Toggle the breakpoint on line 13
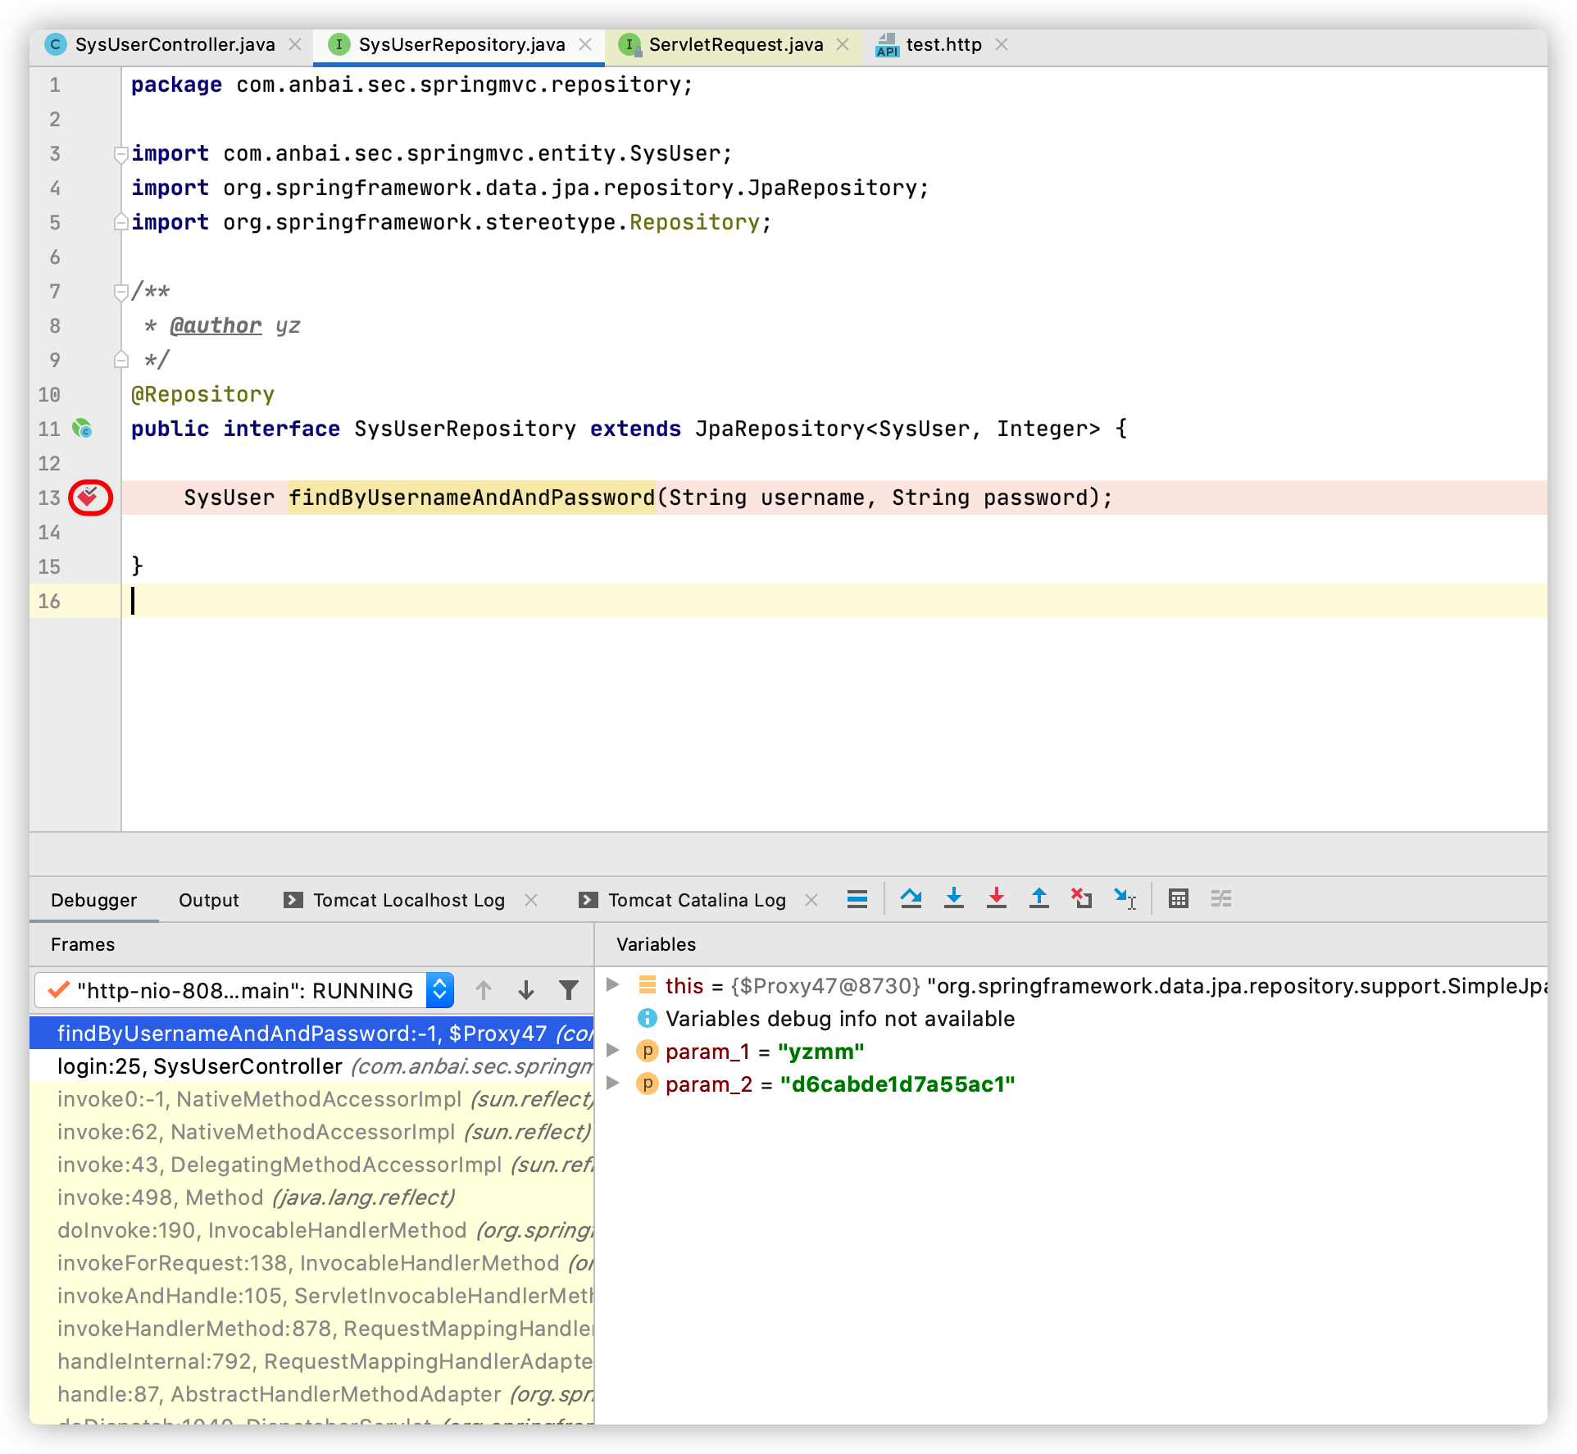This screenshot has height=1454, width=1577. (x=89, y=497)
